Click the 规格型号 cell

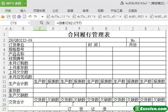[x=21, y=49]
